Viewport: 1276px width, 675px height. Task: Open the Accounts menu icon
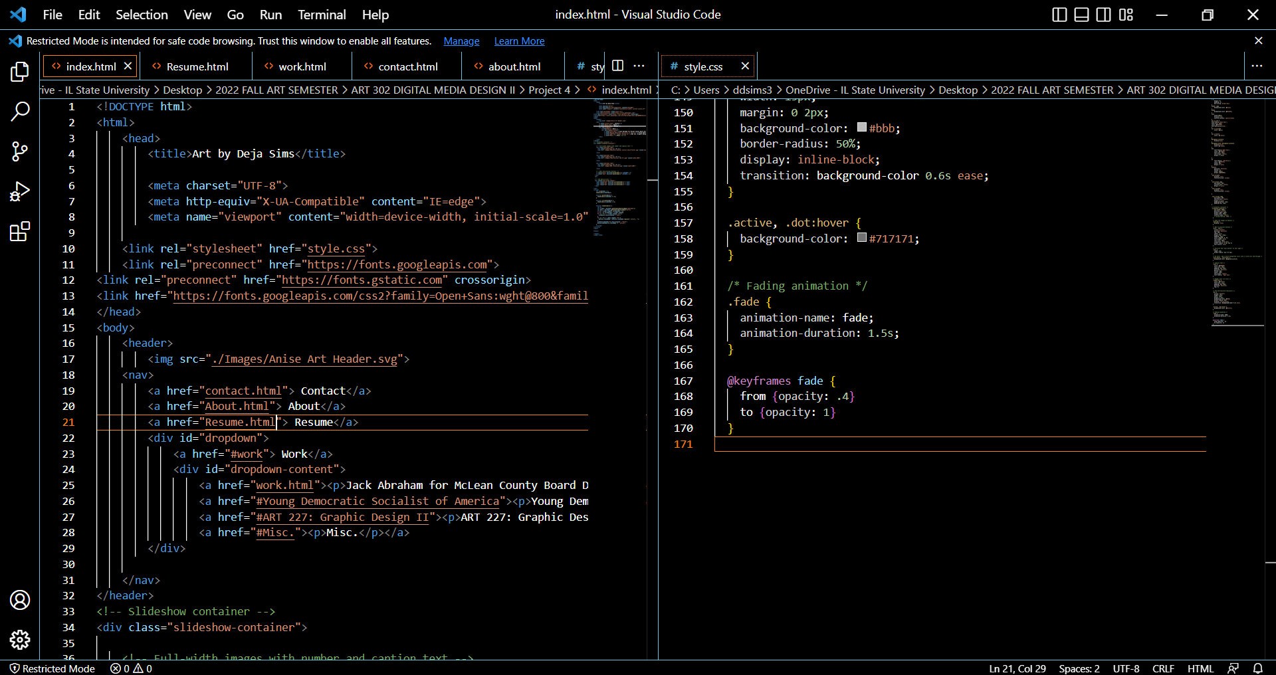20,600
